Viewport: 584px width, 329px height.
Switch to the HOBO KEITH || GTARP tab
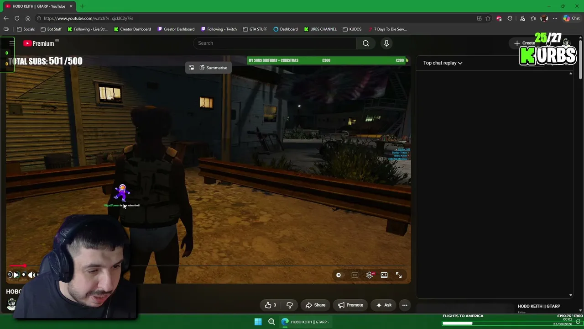coord(39,6)
